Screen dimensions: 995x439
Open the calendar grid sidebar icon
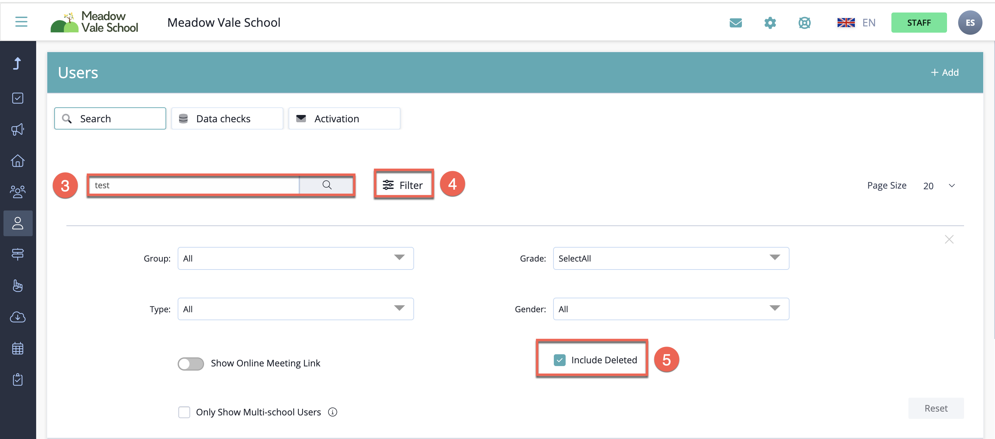pyautogui.click(x=18, y=348)
